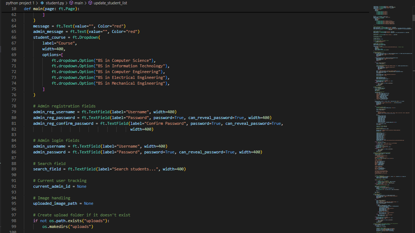Select update_student_list in the breadcrumb

click(x=110, y=3)
